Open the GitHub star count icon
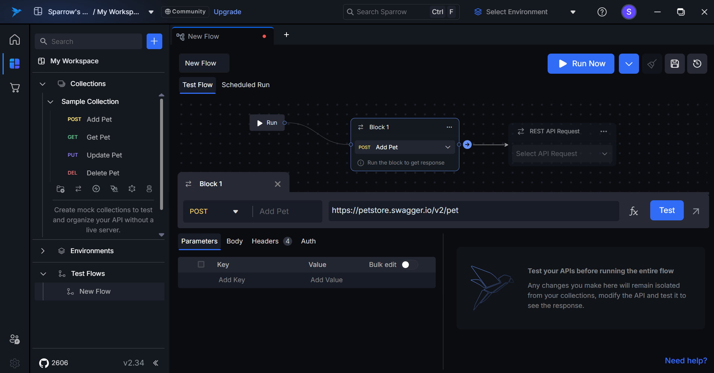The image size is (714, 373). click(x=44, y=363)
